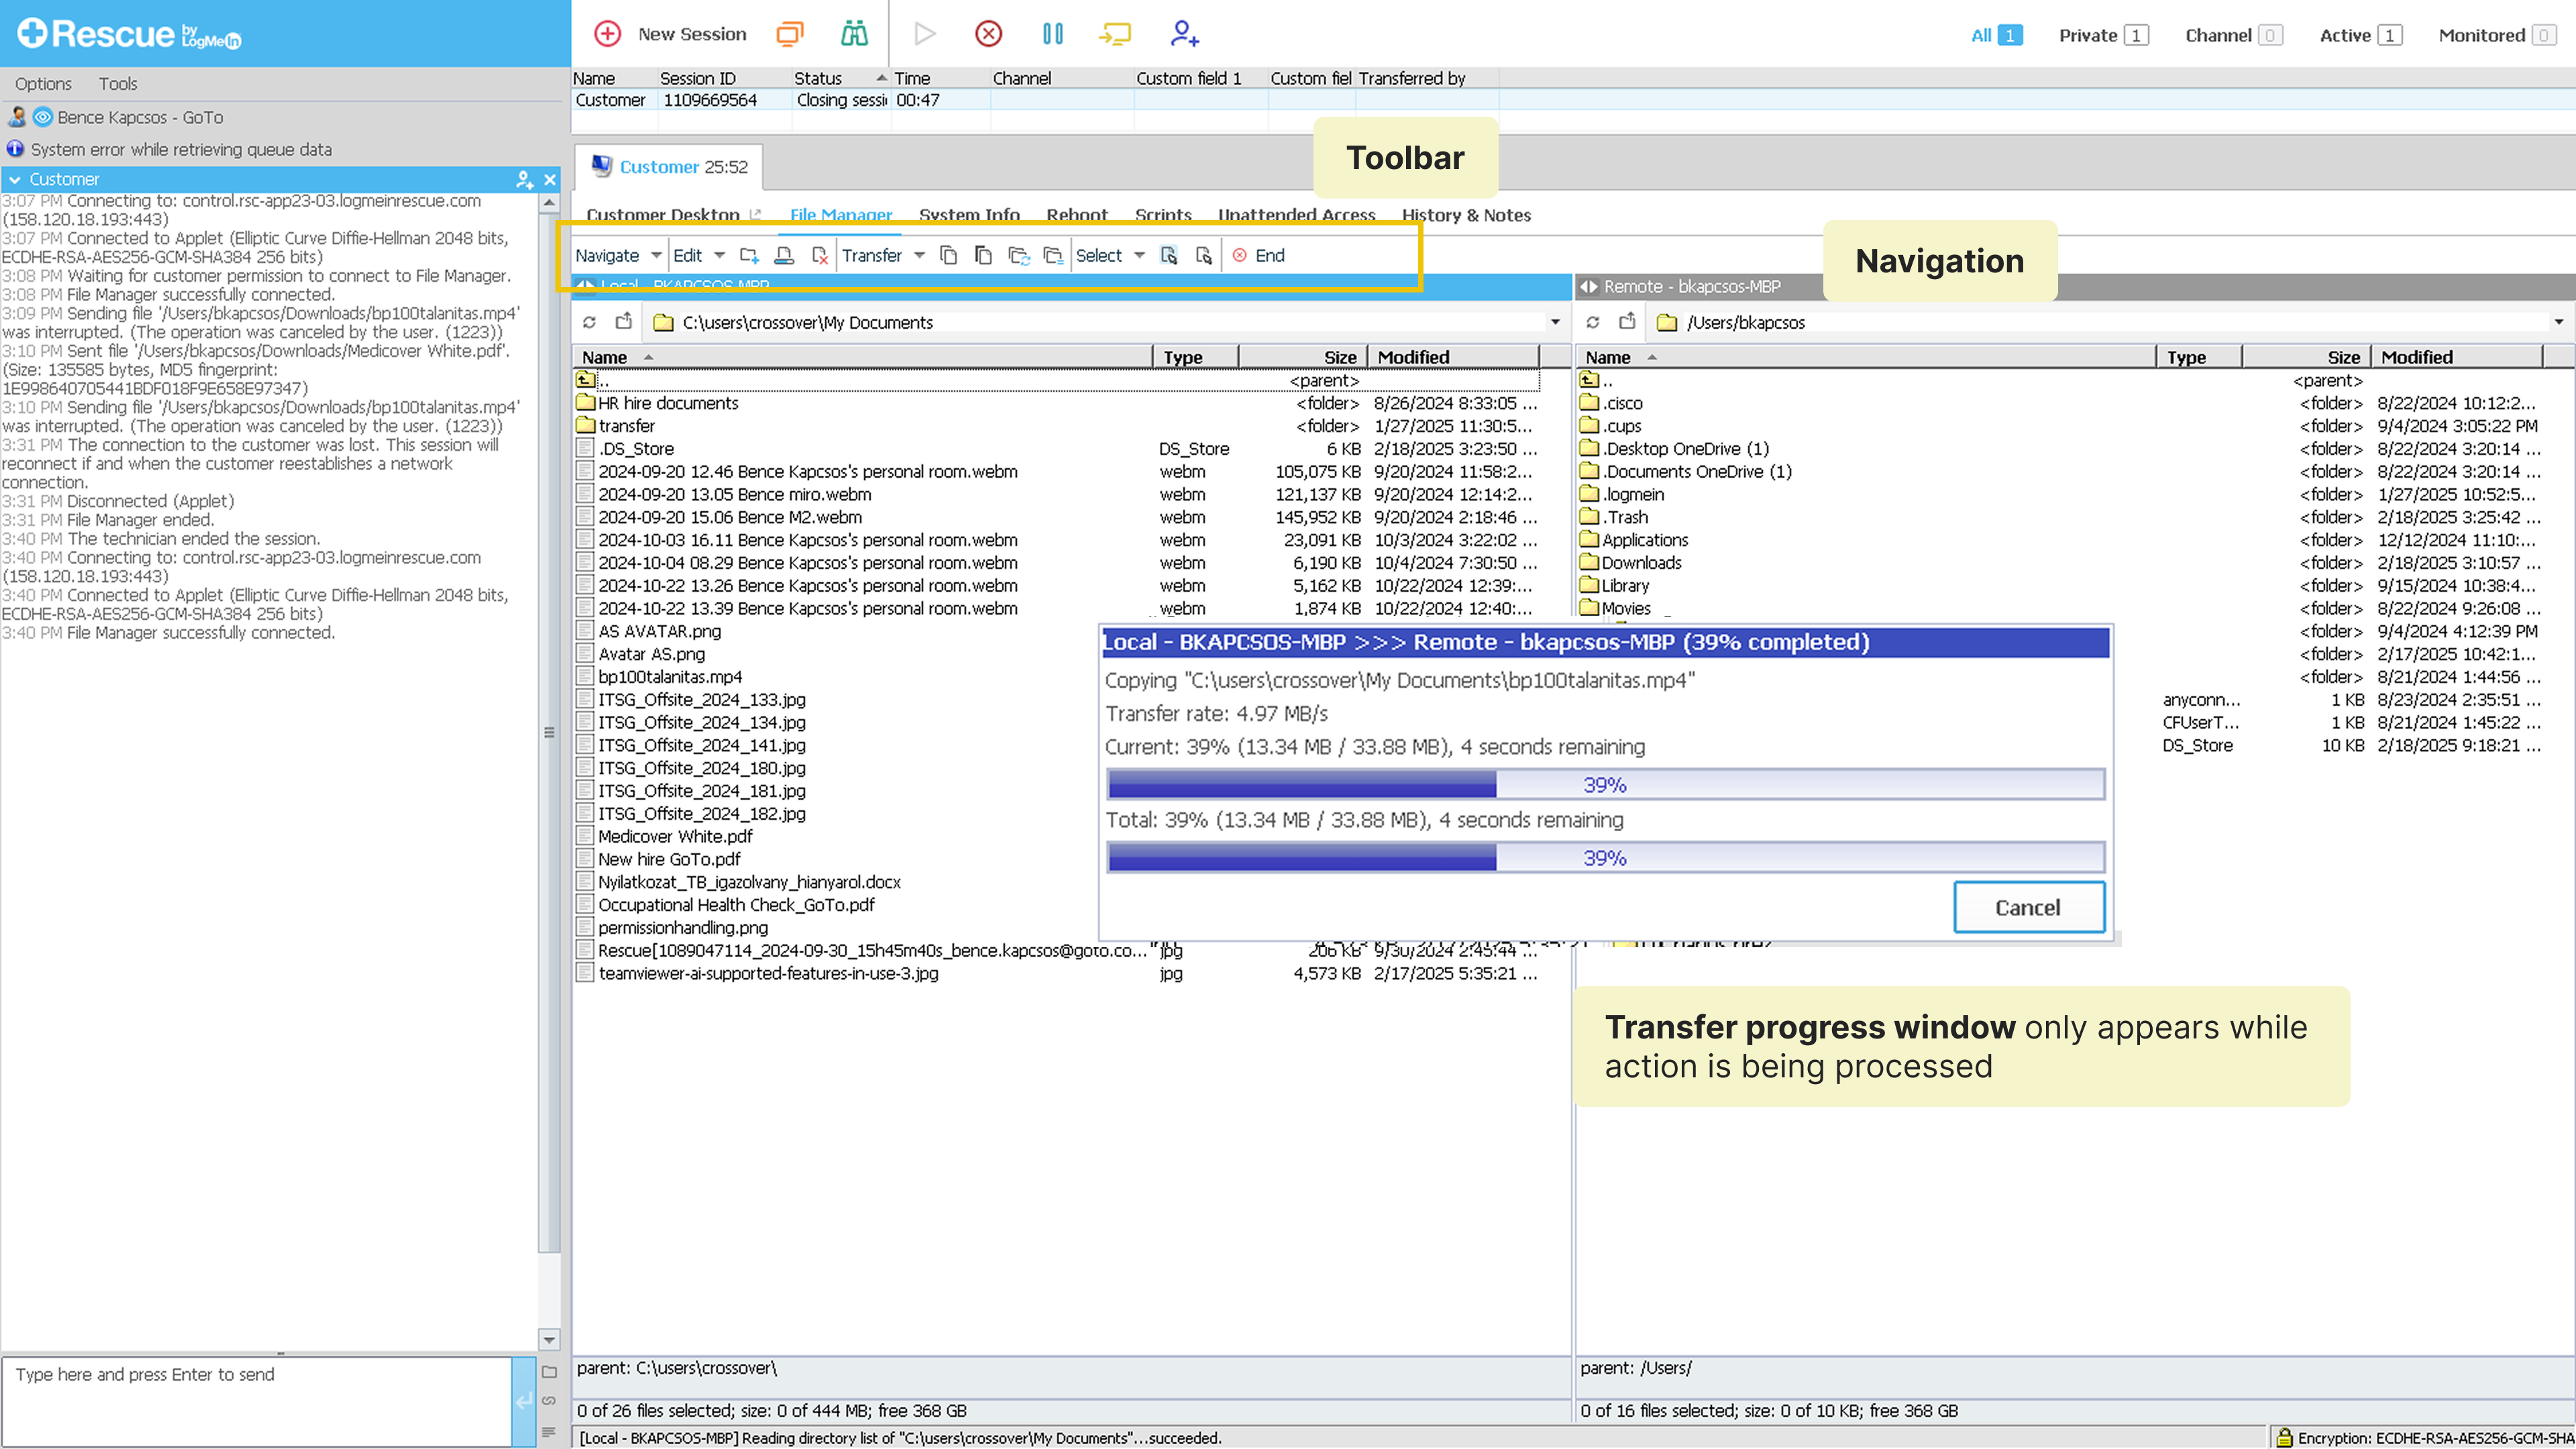Switch to History & Notes tab
The width and height of the screenshot is (2576, 1449).
1466,215
